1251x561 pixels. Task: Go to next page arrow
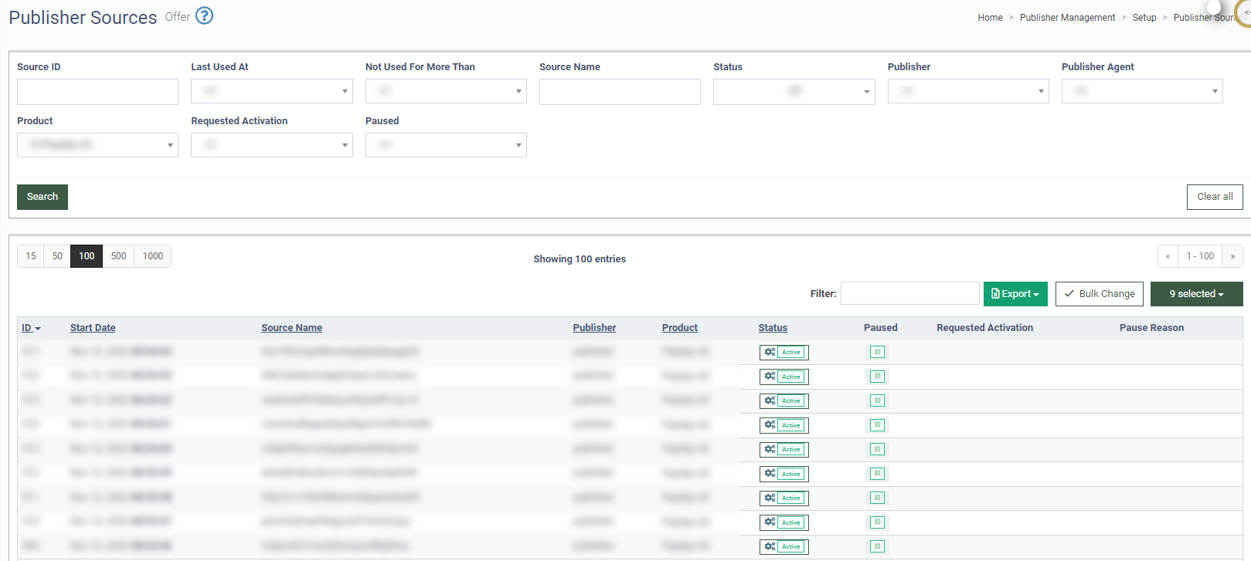(1232, 256)
